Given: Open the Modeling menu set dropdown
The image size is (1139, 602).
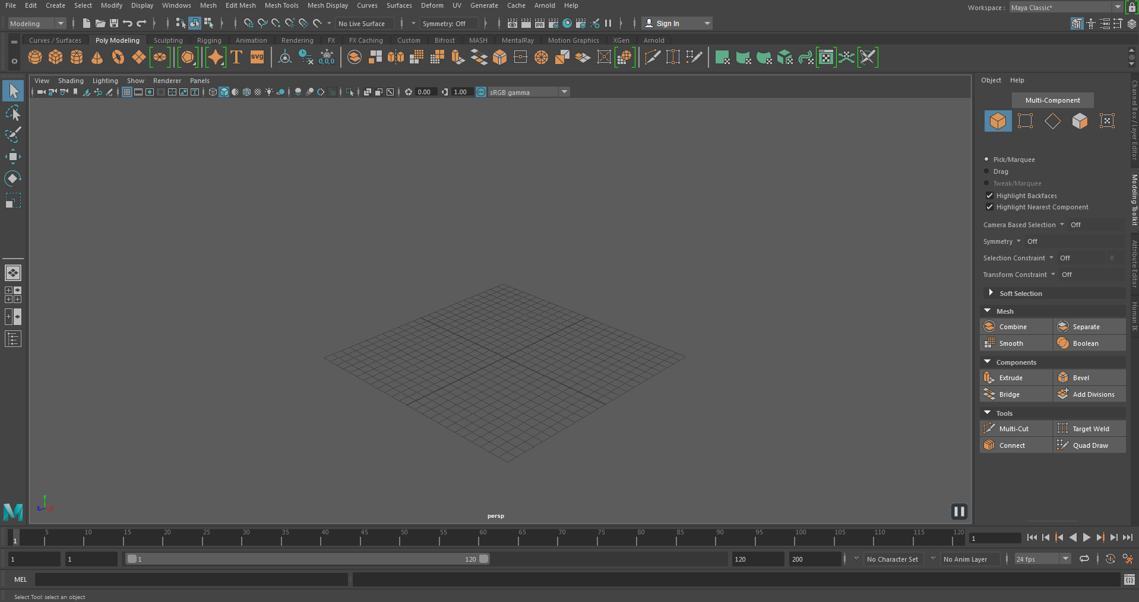Looking at the screenshot, I should (37, 23).
